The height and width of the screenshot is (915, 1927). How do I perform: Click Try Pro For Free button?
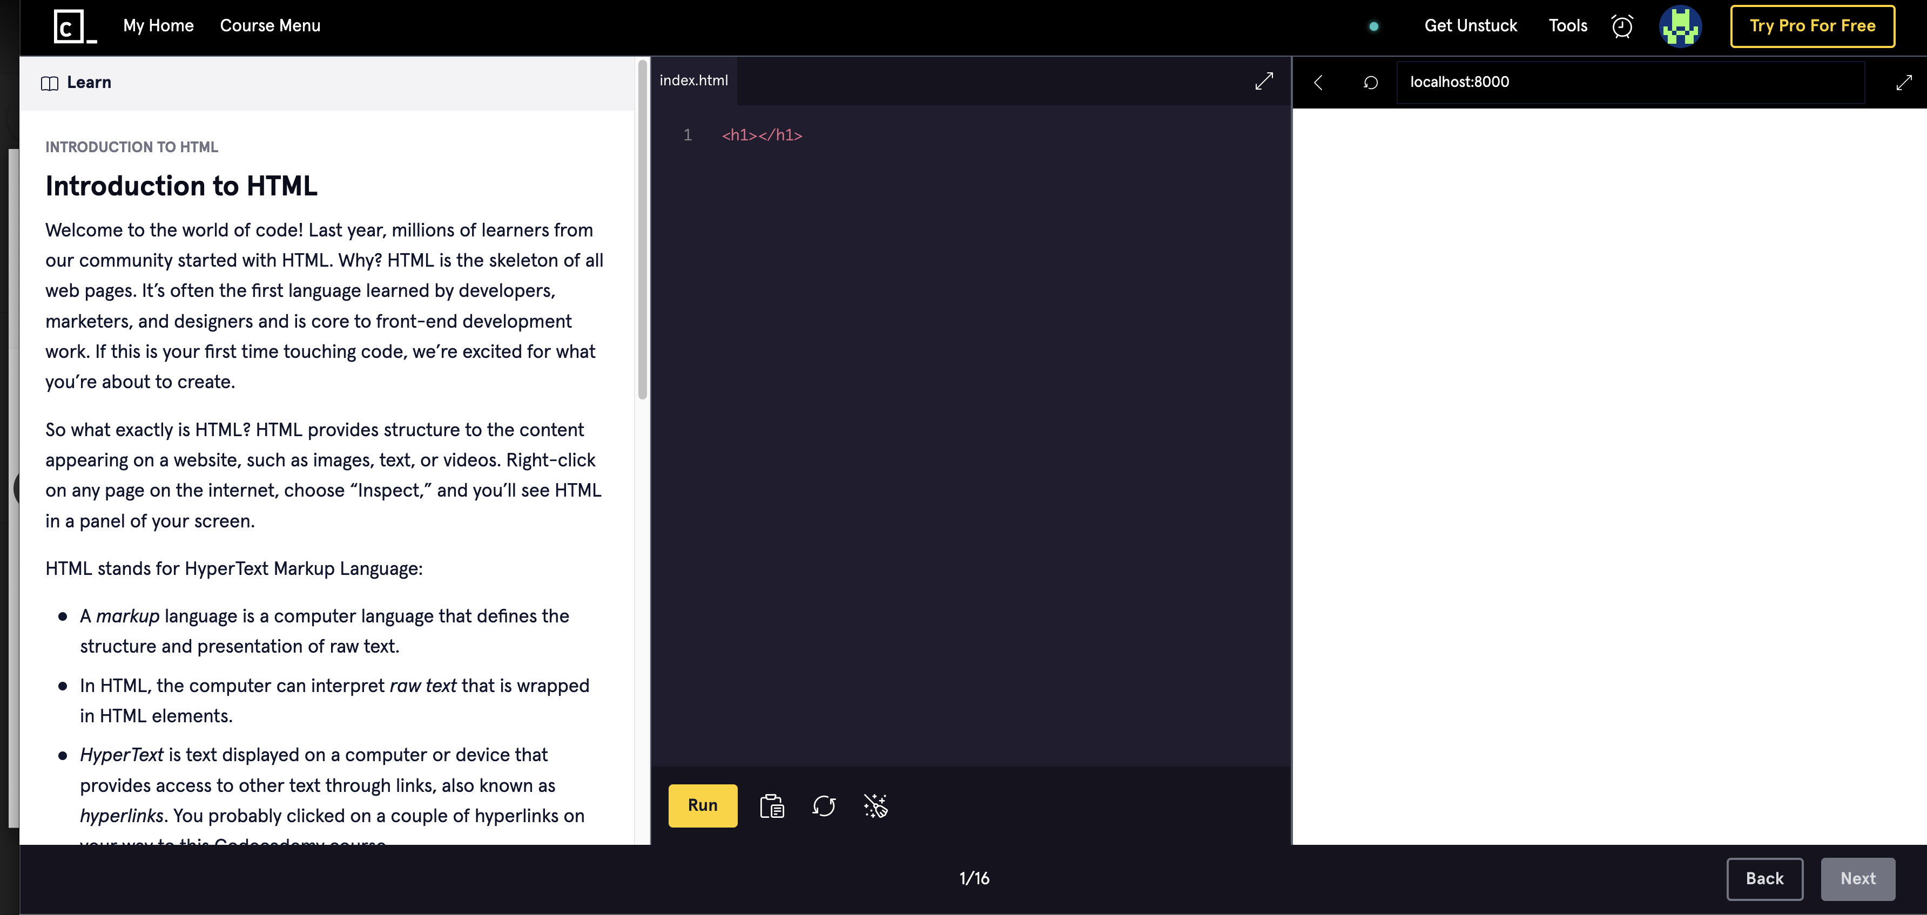(x=1812, y=26)
